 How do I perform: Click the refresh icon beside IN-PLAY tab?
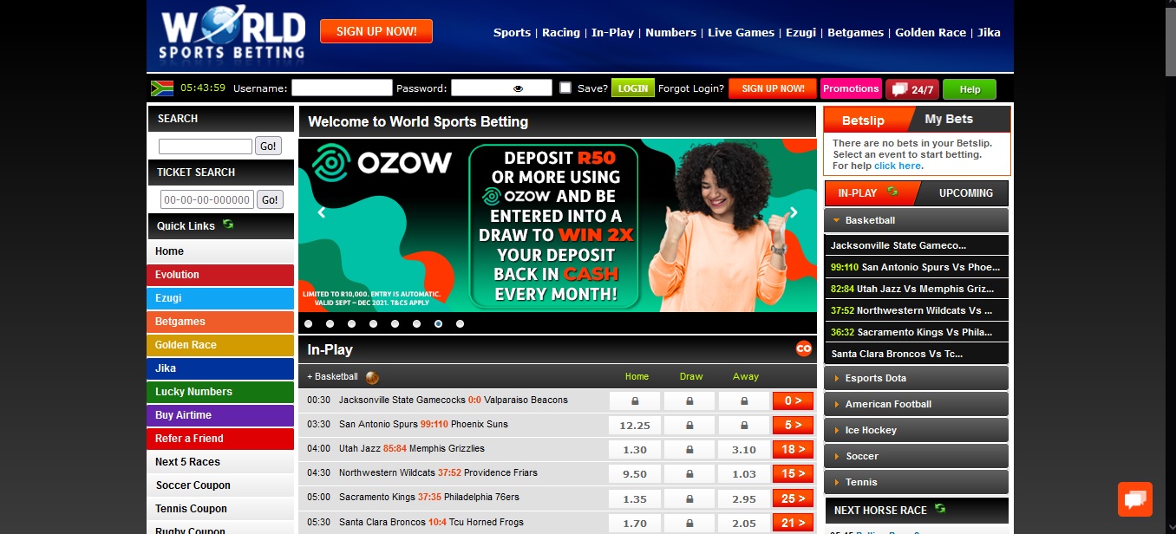tap(892, 192)
